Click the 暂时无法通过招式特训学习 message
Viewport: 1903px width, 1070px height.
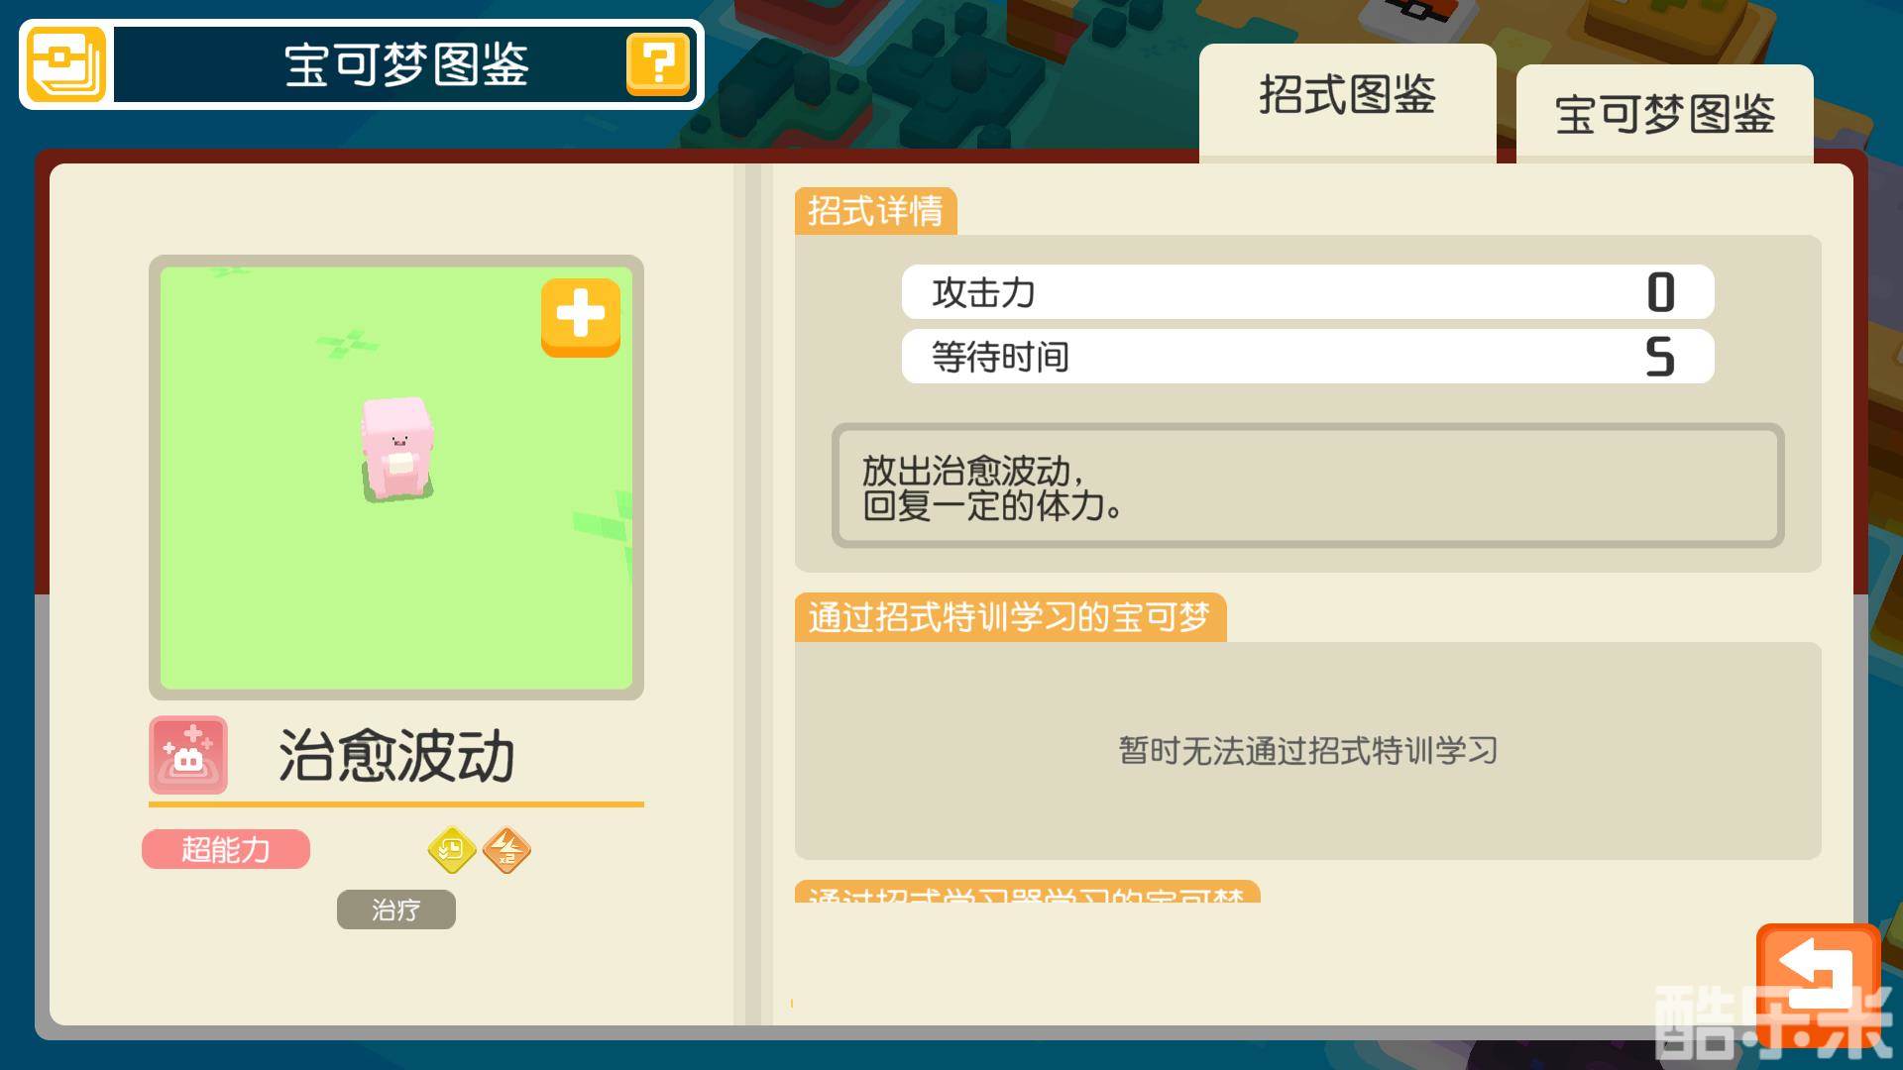click(1307, 751)
